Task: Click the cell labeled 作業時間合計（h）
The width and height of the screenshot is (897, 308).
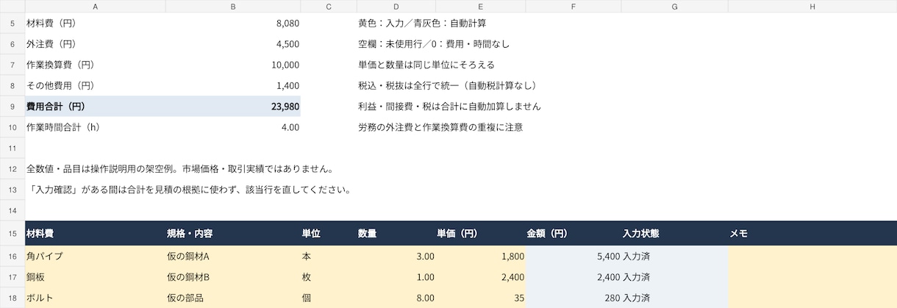Action: pos(96,126)
